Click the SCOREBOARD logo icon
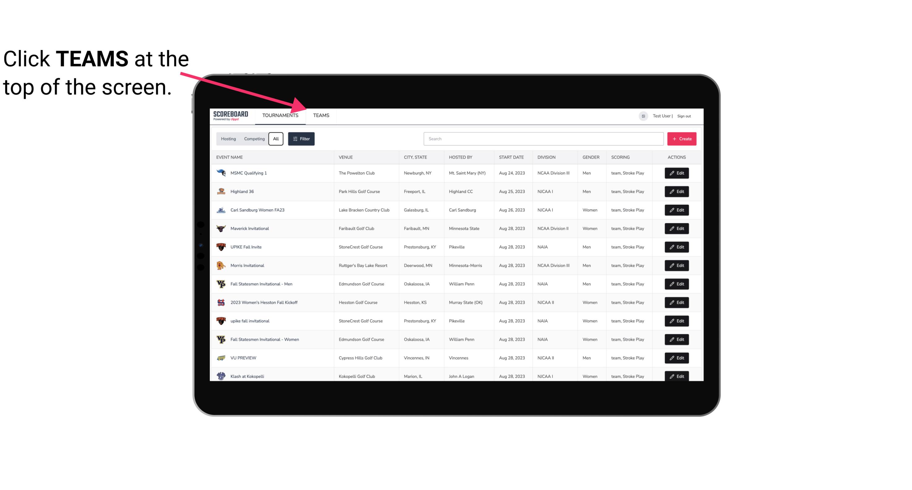The image size is (912, 490). pos(230,116)
